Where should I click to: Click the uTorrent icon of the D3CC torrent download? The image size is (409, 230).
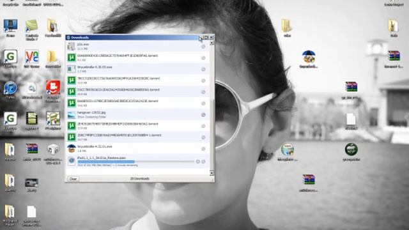point(71,92)
